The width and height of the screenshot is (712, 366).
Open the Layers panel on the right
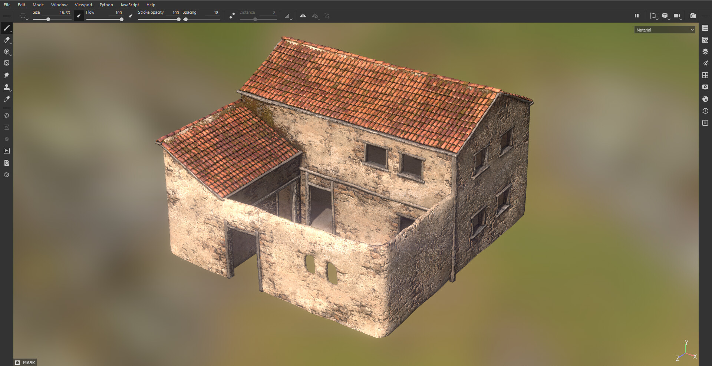pos(705,52)
